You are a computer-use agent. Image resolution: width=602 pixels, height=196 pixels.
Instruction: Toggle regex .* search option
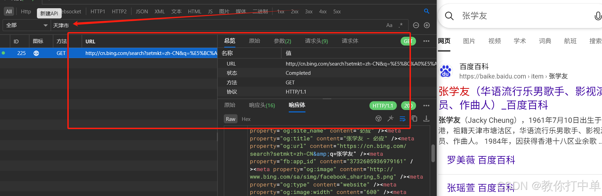coord(401,25)
